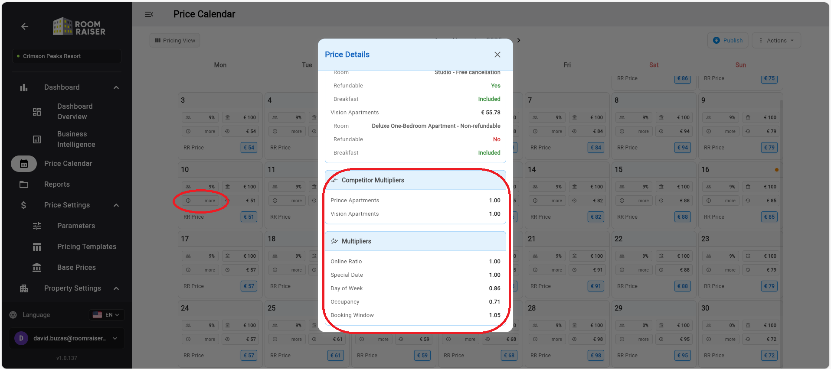
Task: Click the back arrow icon in sidebar
Action: (x=25, y=26)
